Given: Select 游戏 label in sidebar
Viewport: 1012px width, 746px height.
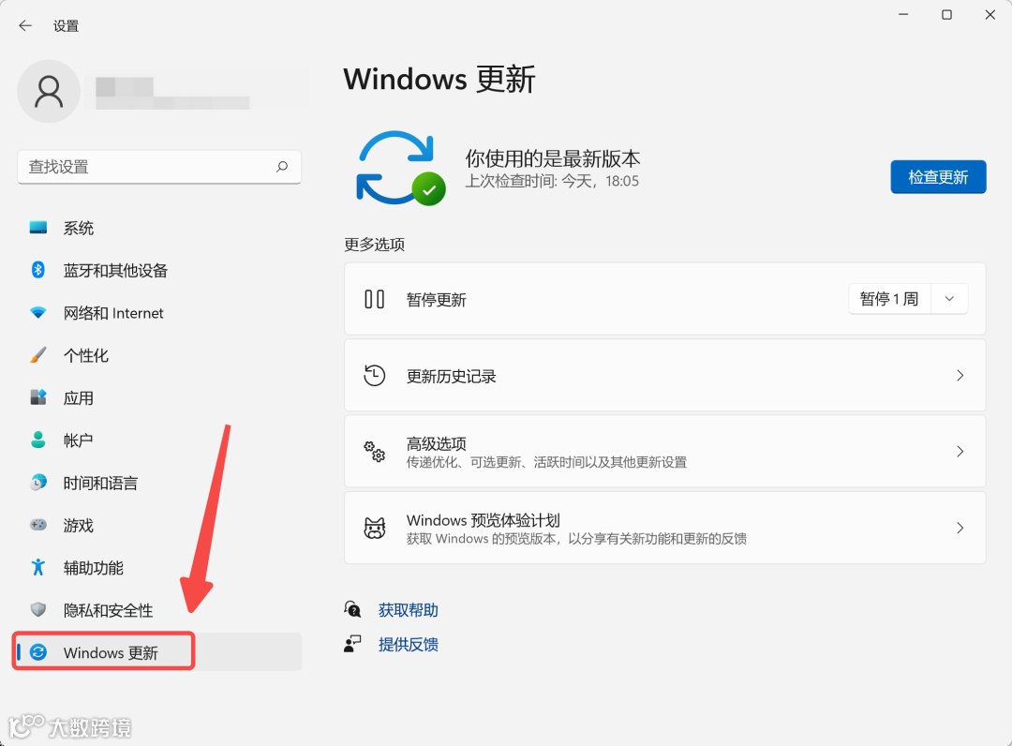Looking at the screenshot, I should 78,526.
